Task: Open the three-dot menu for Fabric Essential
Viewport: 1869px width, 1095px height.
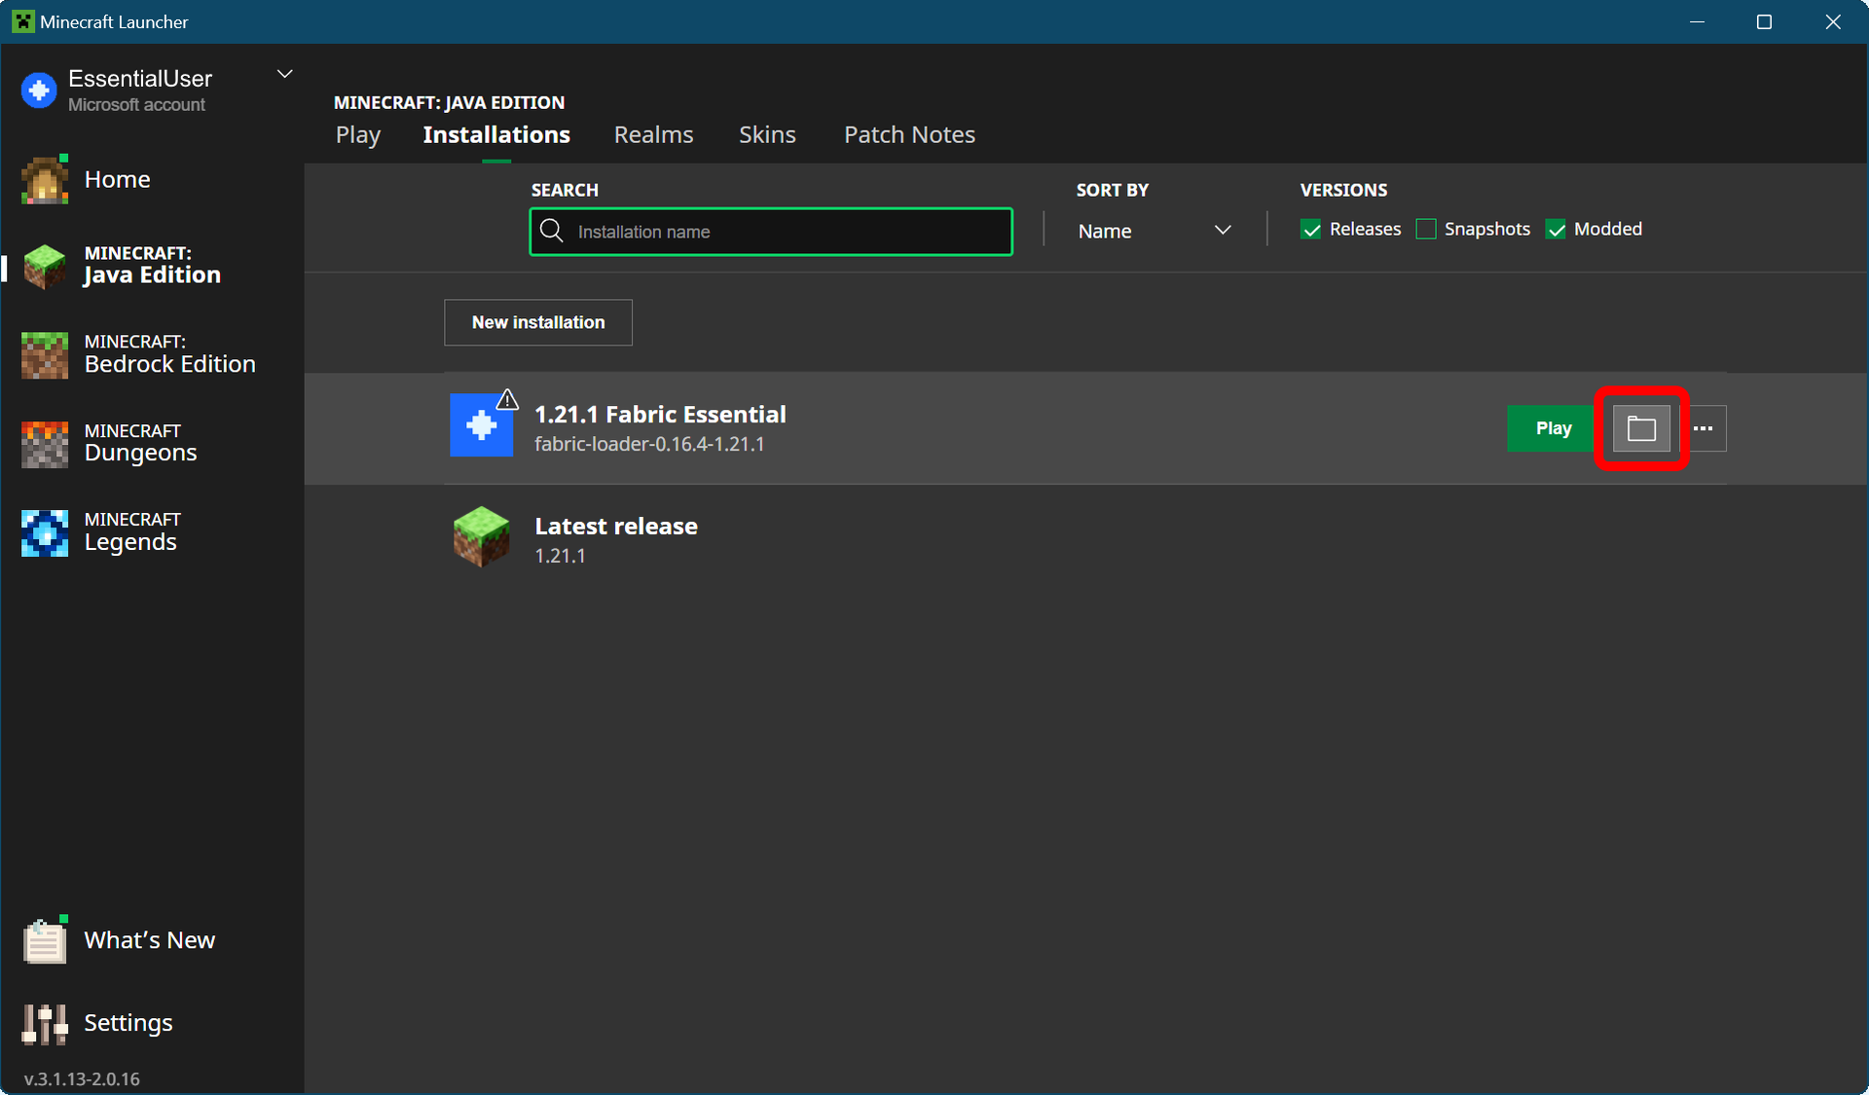Action: click(1703, 428)
